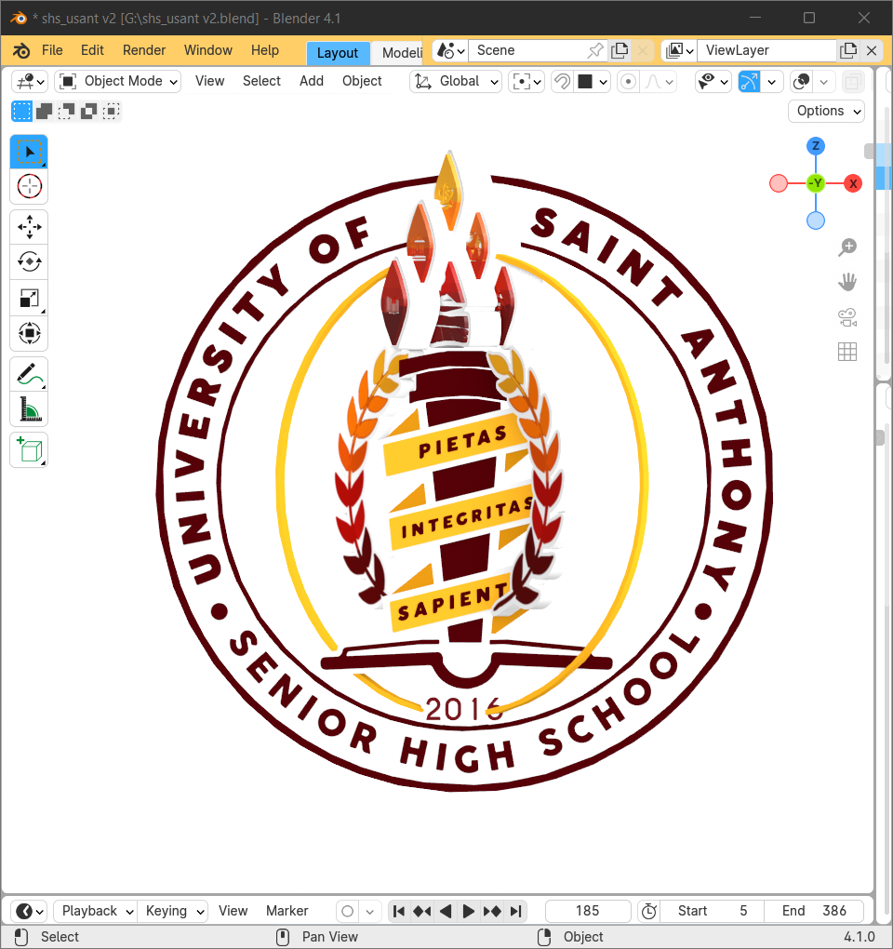The height and width of the screenshot is (949, 893).
Task: Click the Blender logo menu icon
Action: (21, 50)
